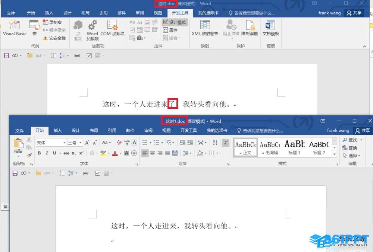
Task: Click format painter brush in front window
Action: (29, 155)
